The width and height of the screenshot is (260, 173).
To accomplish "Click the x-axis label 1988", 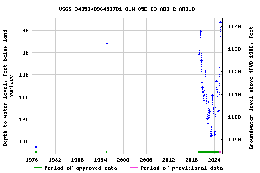I will [x=77, y=160].
